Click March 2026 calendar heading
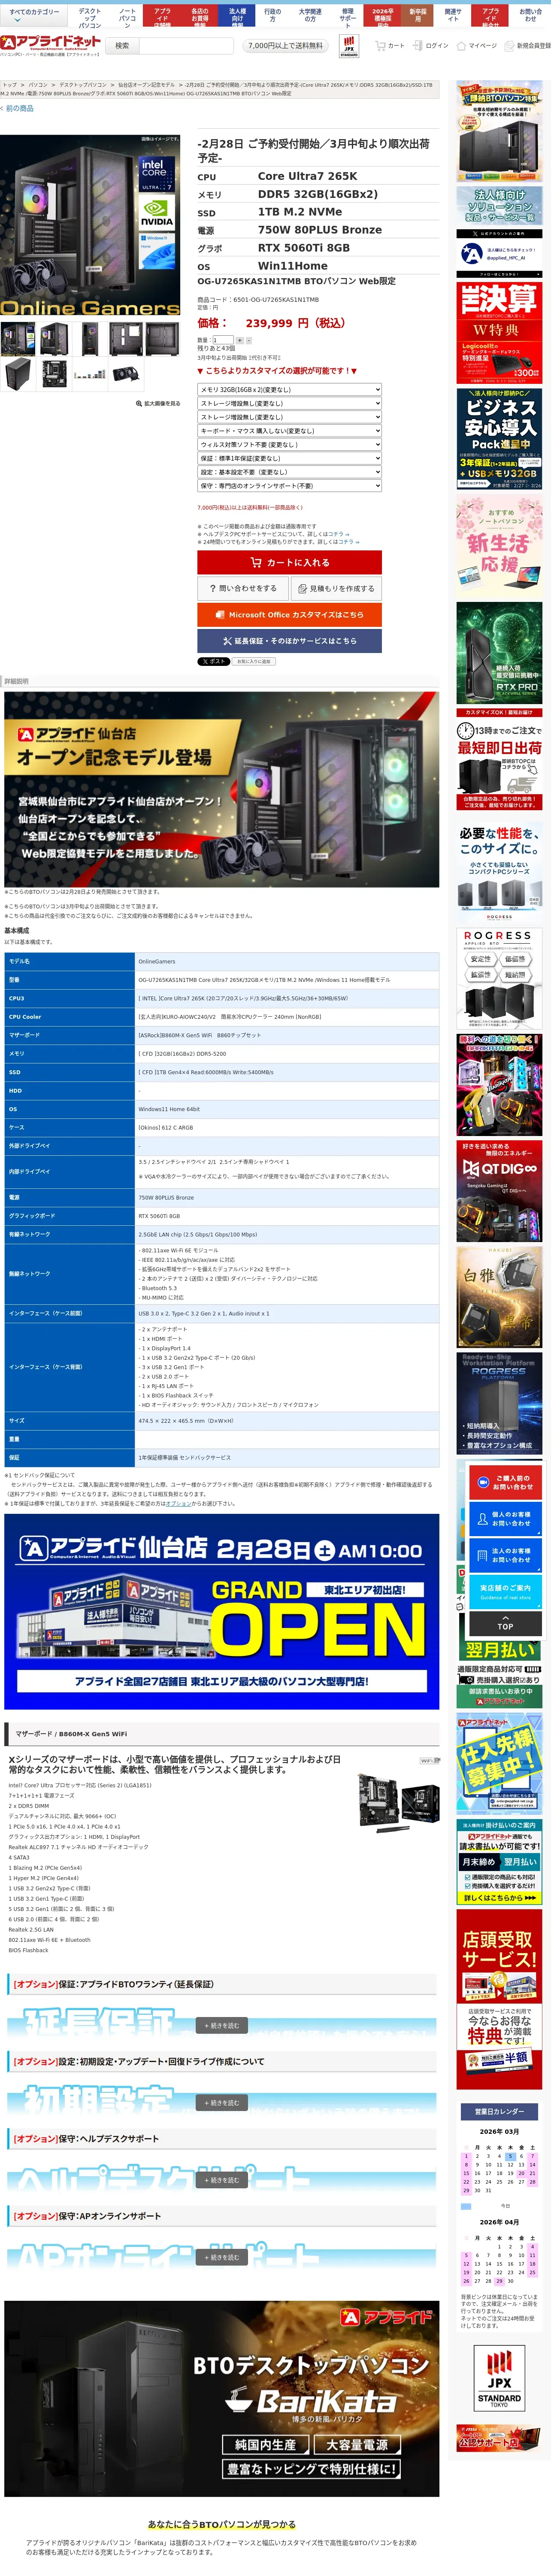The image size is (551, 2576). 499,2132
